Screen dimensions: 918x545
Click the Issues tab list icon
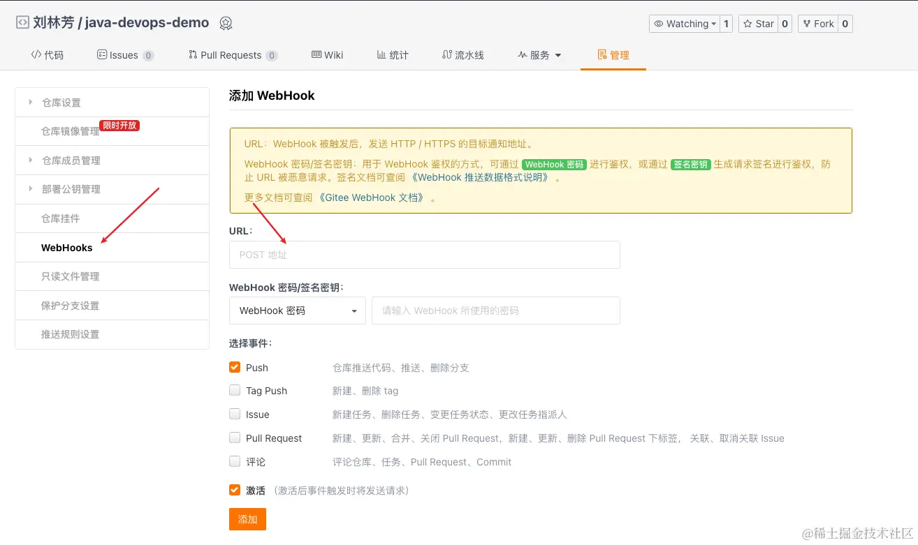point(101,54)
